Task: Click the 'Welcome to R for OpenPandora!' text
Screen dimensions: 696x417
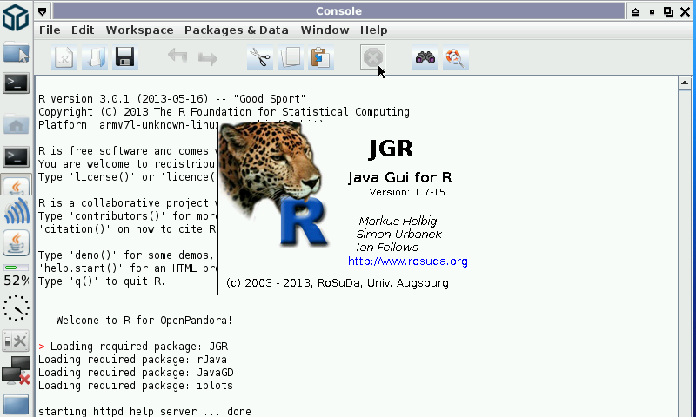Action: [x=144, y=320]
